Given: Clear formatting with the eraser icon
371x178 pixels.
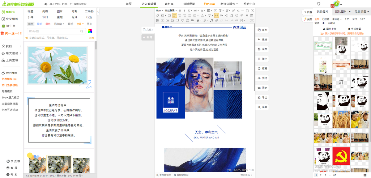Looking at the screenshot, I should pos(157,15).
